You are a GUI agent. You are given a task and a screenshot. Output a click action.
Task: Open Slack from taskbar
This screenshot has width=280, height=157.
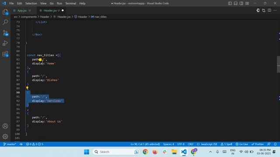[164, 152]
